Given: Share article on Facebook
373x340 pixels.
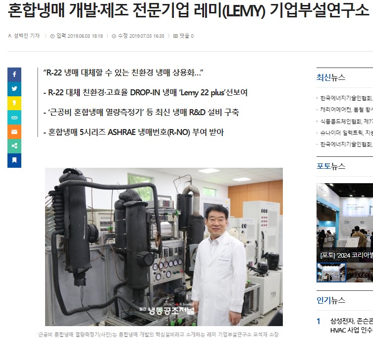Looking at the screenshot, I should tap(14, 74).
